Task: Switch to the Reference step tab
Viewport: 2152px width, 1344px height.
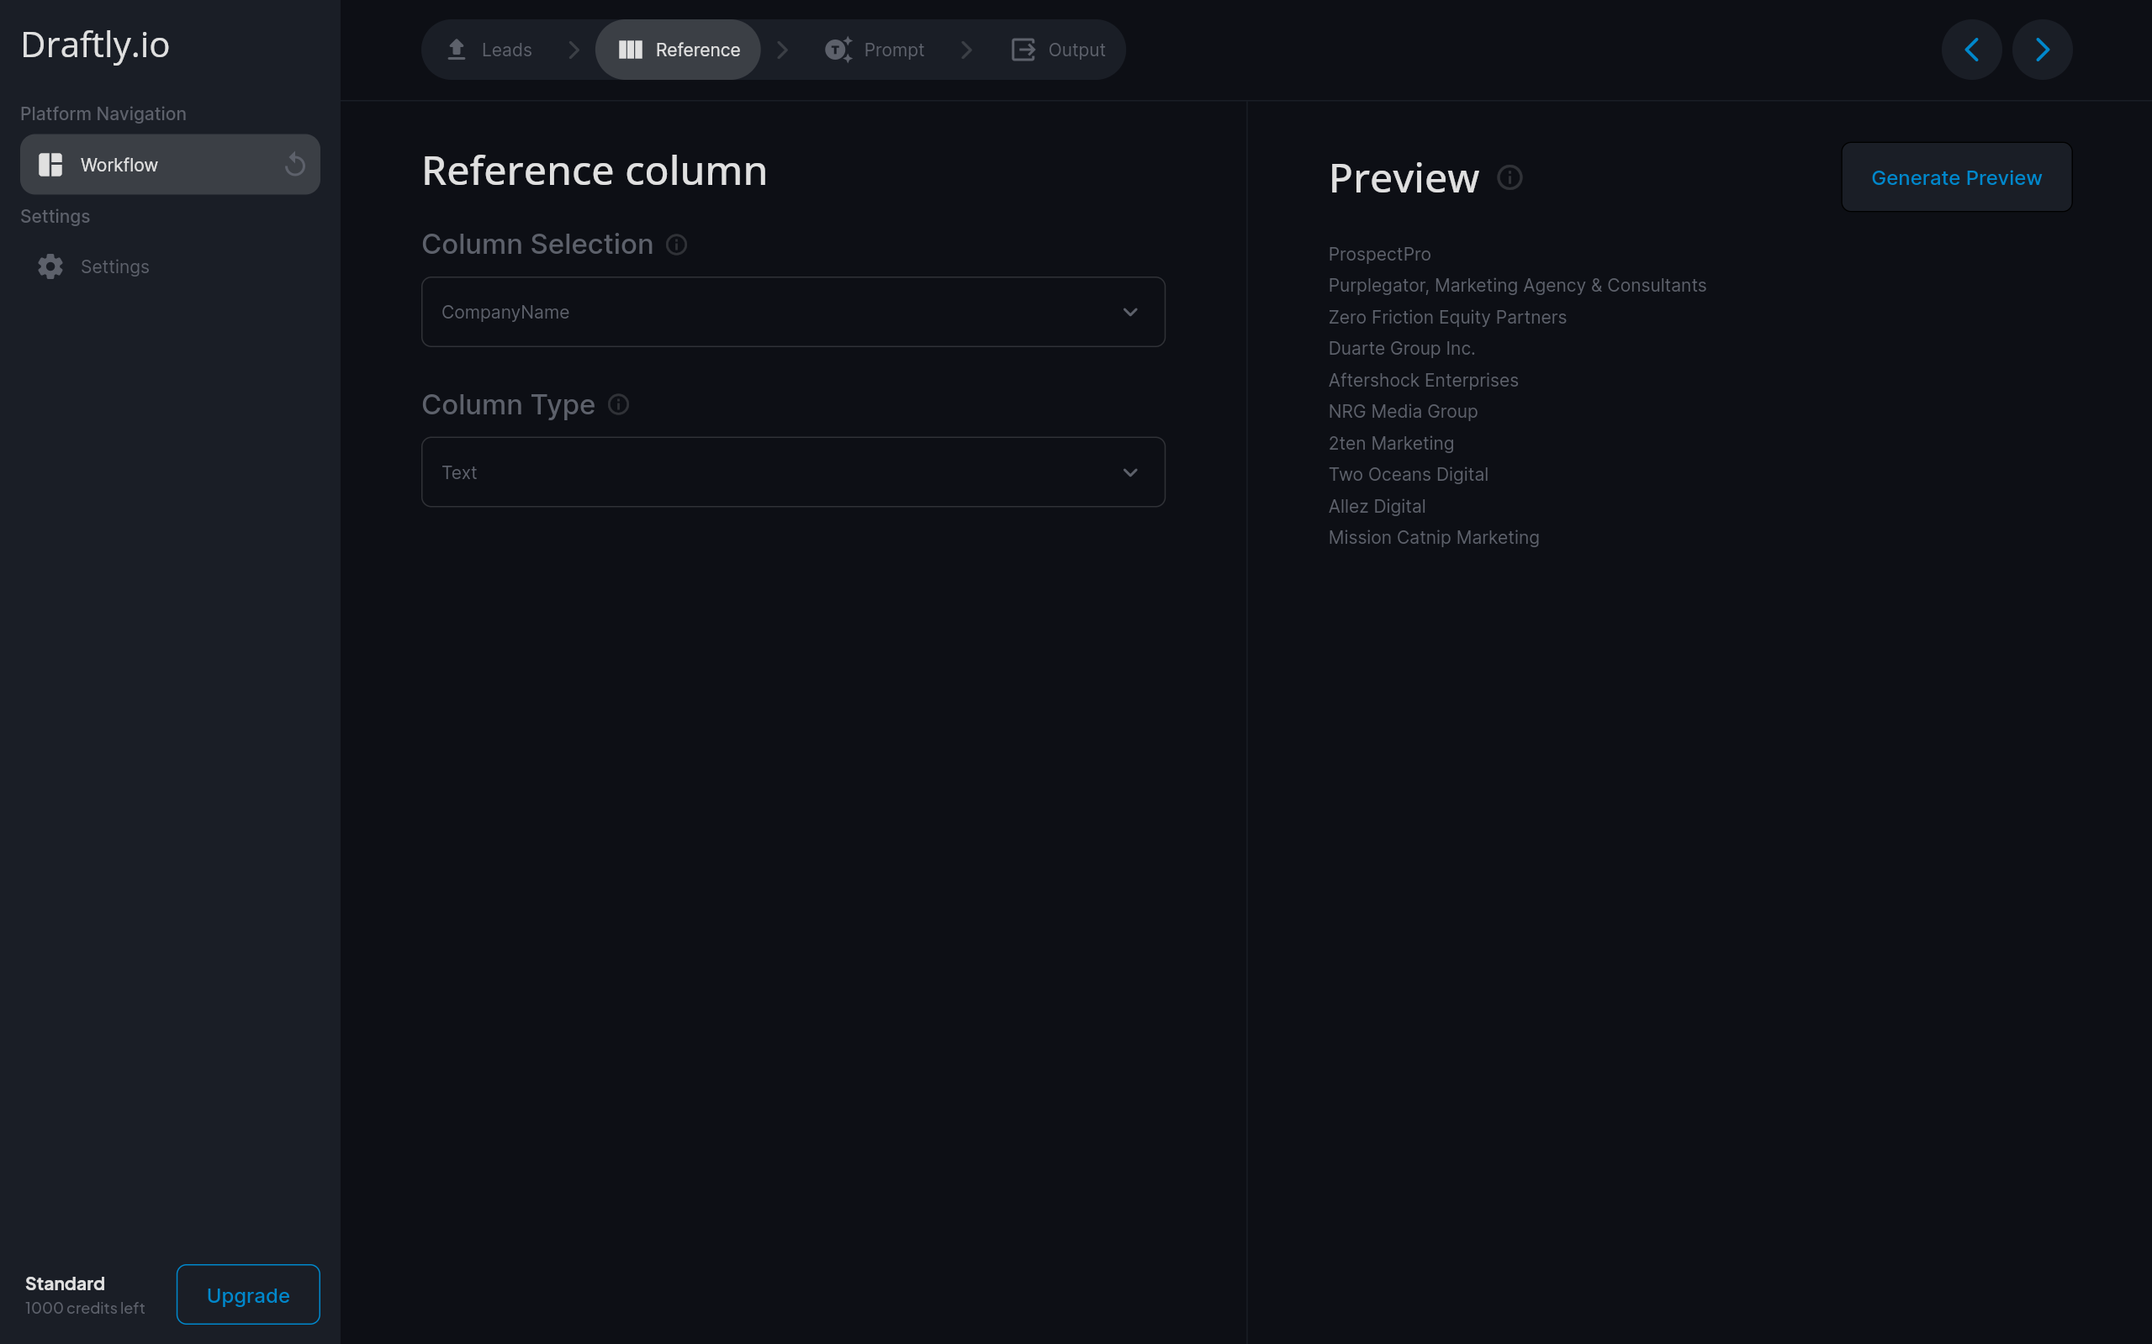Action: tap(679, 50)
